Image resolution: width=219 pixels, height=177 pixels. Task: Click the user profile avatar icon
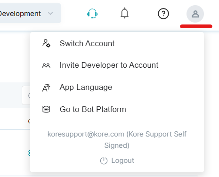coord(195,14)
